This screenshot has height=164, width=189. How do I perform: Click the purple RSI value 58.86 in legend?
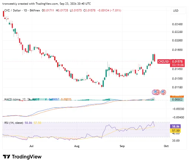(28, 123)
